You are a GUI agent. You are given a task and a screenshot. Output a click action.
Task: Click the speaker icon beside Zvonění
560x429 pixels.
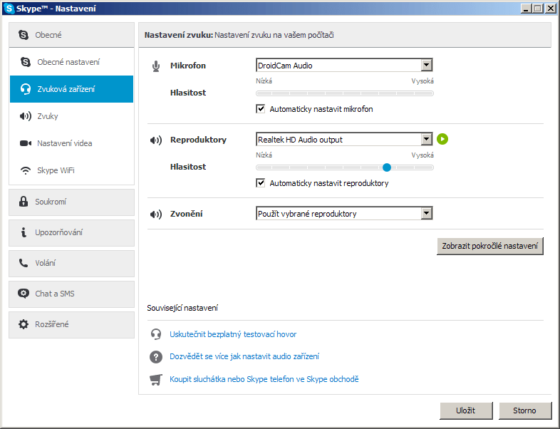[156, 214]
